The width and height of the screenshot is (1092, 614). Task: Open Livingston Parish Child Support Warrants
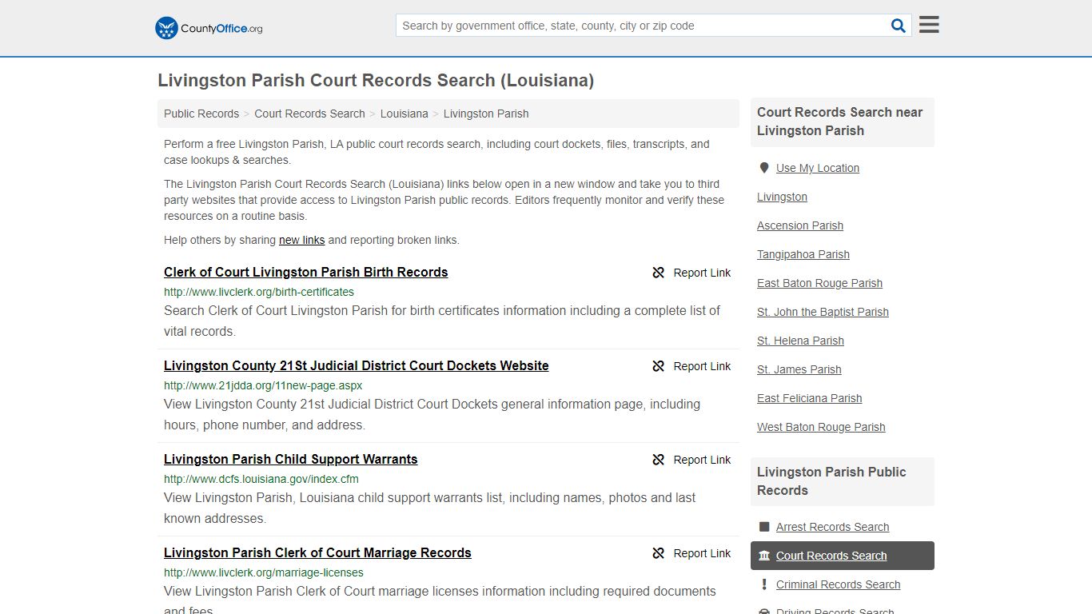tap(291, 459)
